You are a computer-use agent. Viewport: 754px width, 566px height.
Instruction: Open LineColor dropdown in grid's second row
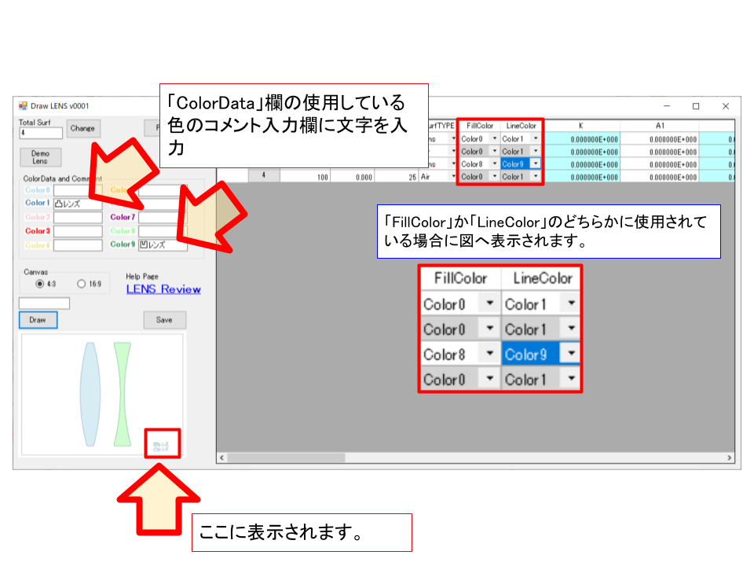click(x=536, y=151)
